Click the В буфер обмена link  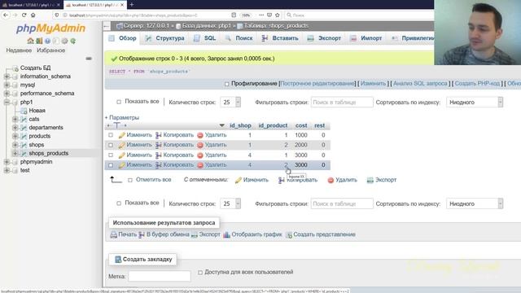click(x=168, y=234)
